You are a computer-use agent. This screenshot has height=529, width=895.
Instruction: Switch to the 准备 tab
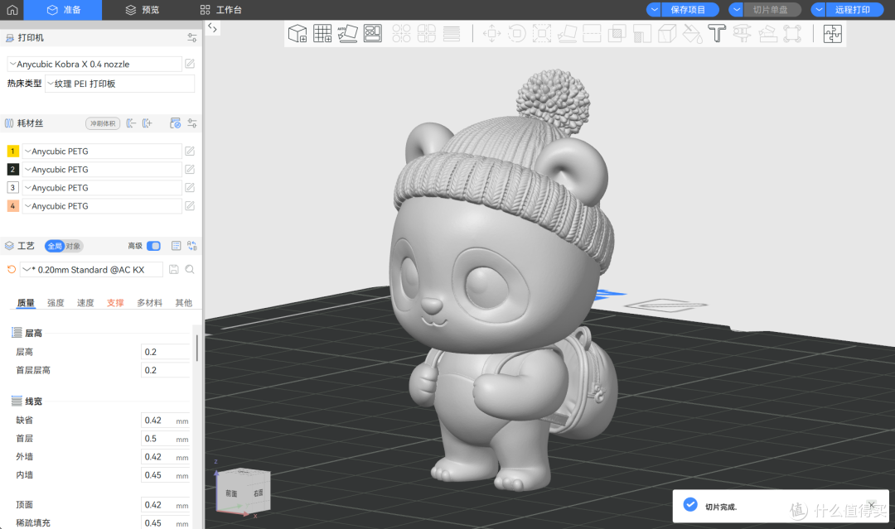point(63,10)
